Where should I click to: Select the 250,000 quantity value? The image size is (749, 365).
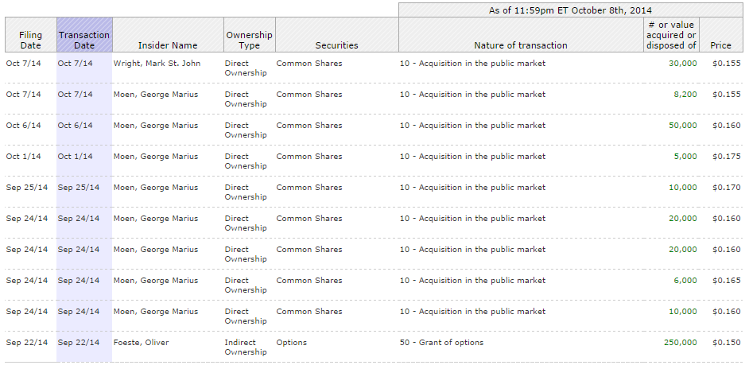click(680, 343)
